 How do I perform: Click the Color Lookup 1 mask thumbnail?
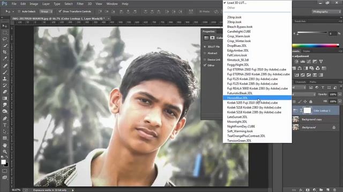(307, 110)
